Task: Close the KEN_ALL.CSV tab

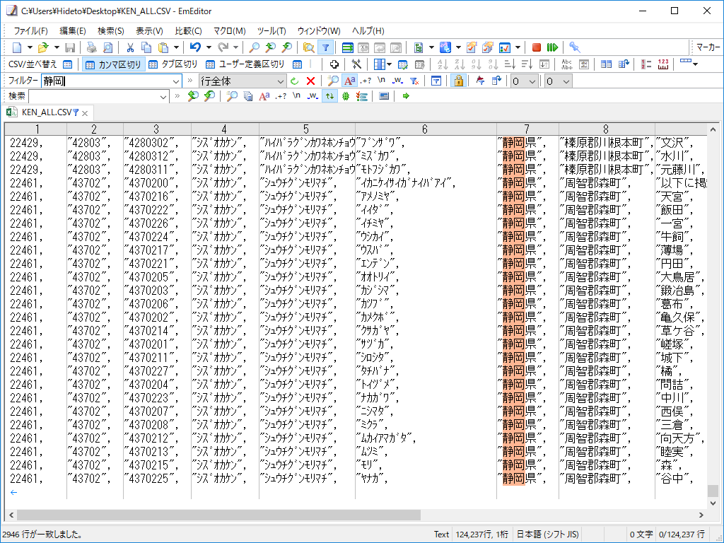Action: (x=85, y=113)
